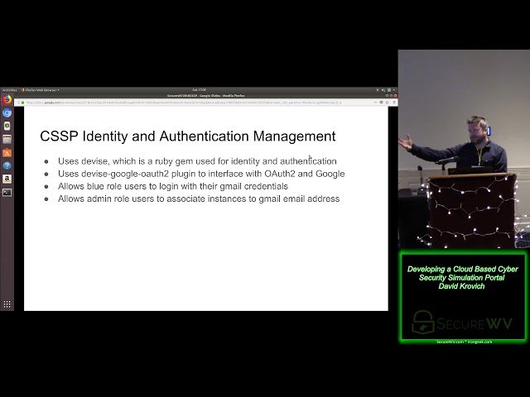Open Ubuntu Software center icon
The image size is (530, 397).
[7, 152]
